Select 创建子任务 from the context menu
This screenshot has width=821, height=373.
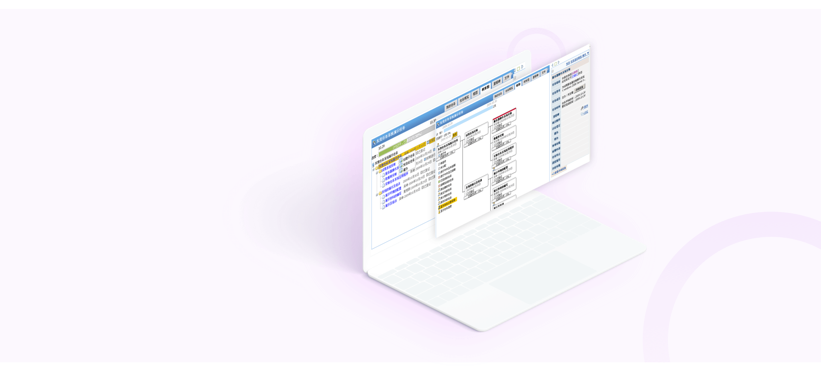(x=408, y=158)
